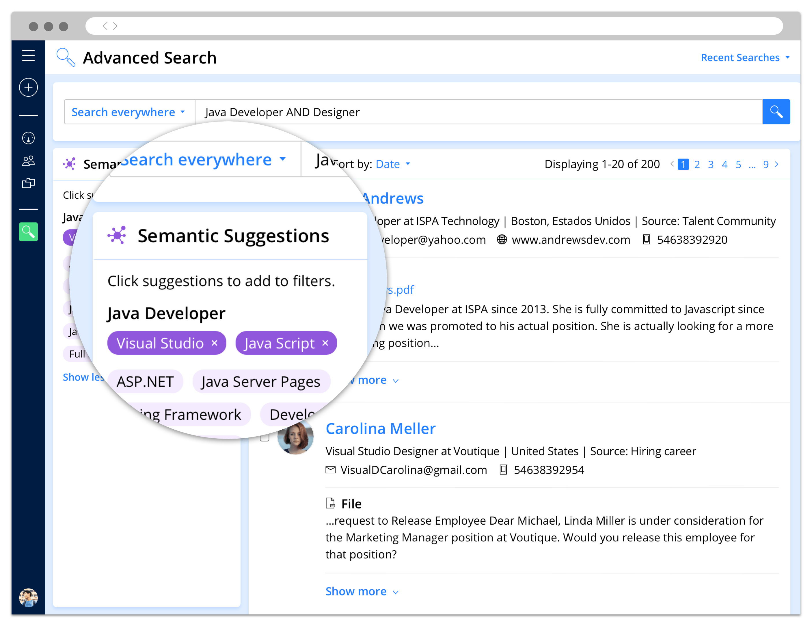Open Carolina Meller's profile name
This screenshot has width=812, height=626.
[x=380, y=428]
